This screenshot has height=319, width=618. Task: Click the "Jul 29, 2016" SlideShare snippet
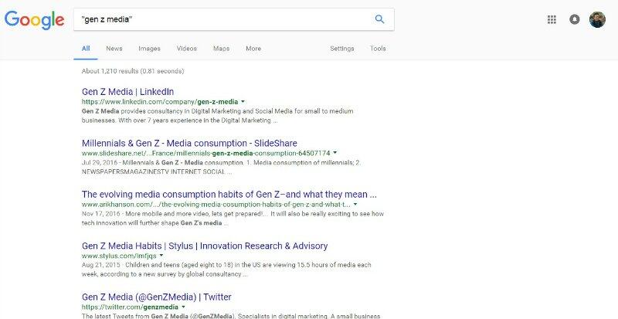pos(221,167)
